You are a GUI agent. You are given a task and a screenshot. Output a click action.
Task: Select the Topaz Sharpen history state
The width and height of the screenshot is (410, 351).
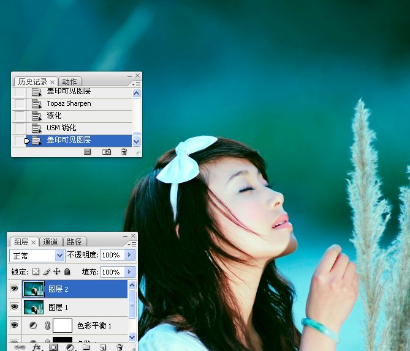69,104
